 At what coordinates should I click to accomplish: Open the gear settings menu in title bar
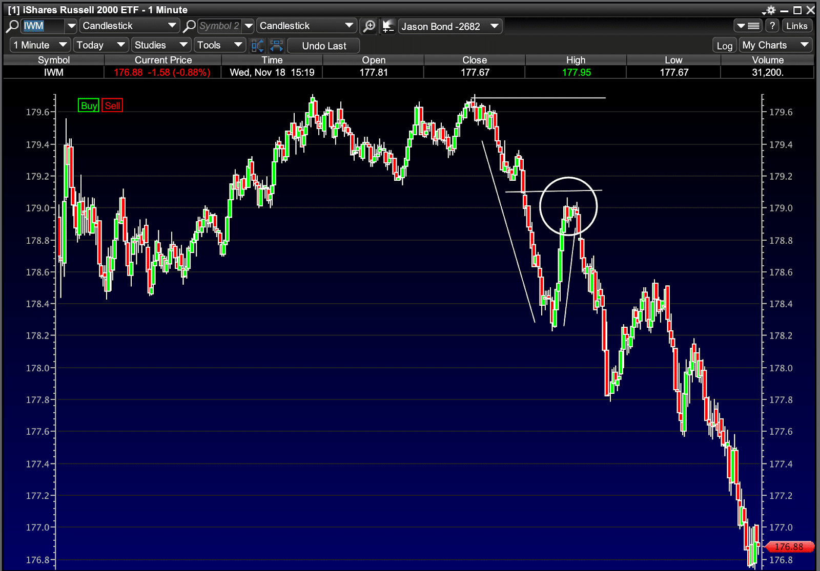tap(770, 10)
